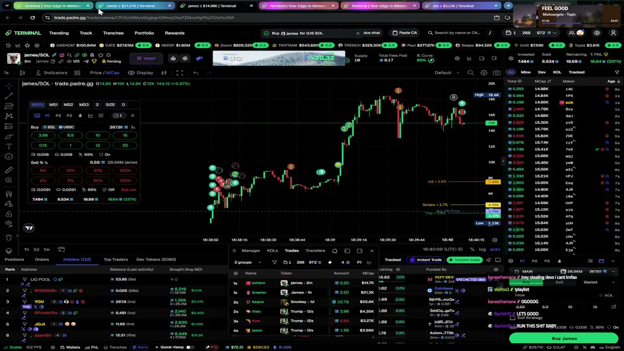
Task: Toggle the magnet snap tool
Action: 9,194
